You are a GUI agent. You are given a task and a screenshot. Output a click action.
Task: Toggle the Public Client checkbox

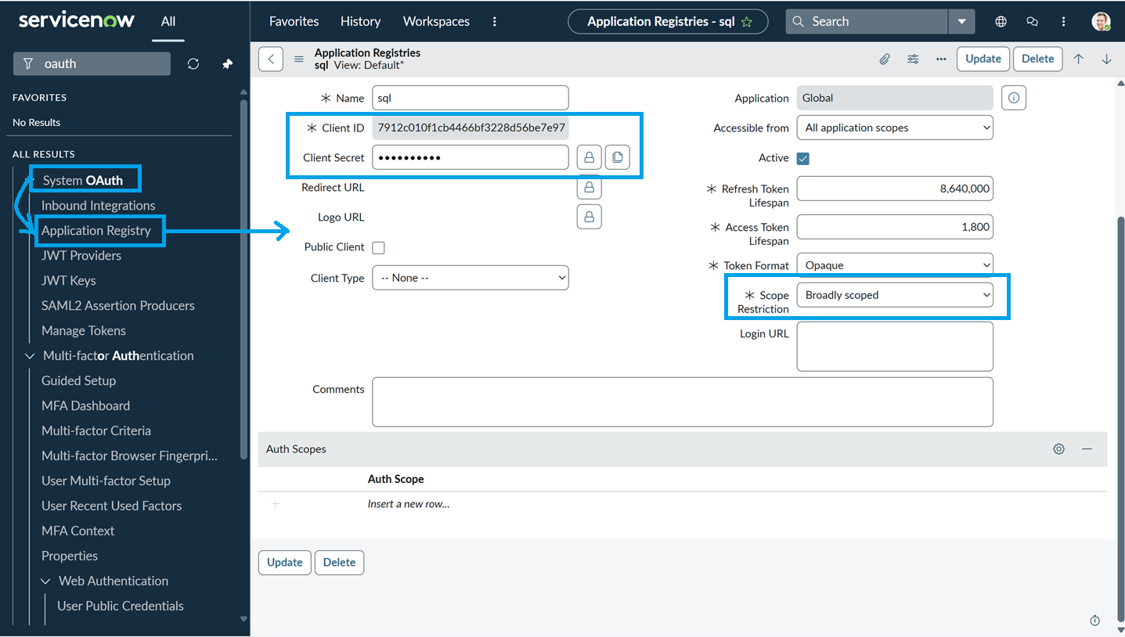[379, 247]
